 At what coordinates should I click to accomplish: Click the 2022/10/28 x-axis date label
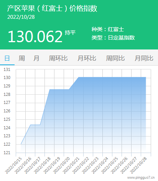(138, 165)
